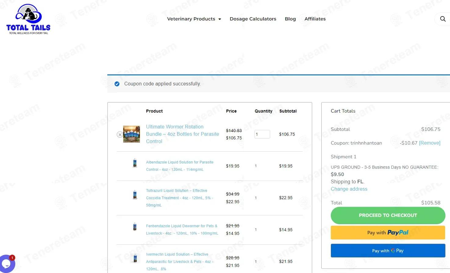Open Ultimate Wormer Rotation Bundle product link
The image size is (450, 273).
point(182,134)
